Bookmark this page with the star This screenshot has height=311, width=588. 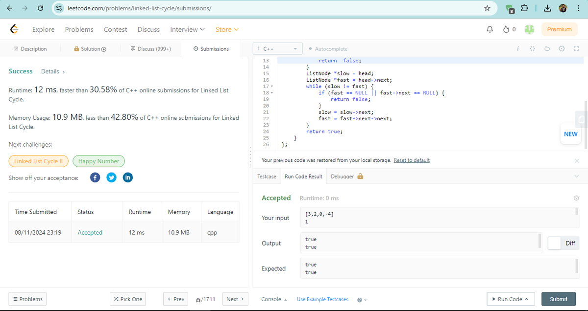(x=487, y=8)
